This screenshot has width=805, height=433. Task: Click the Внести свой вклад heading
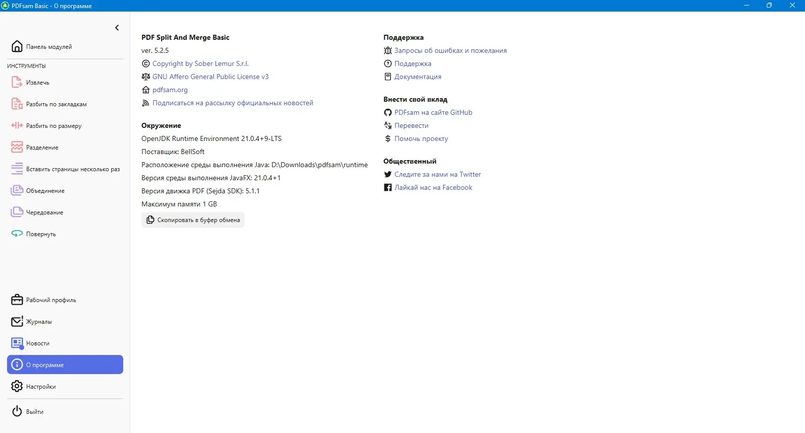415,99
